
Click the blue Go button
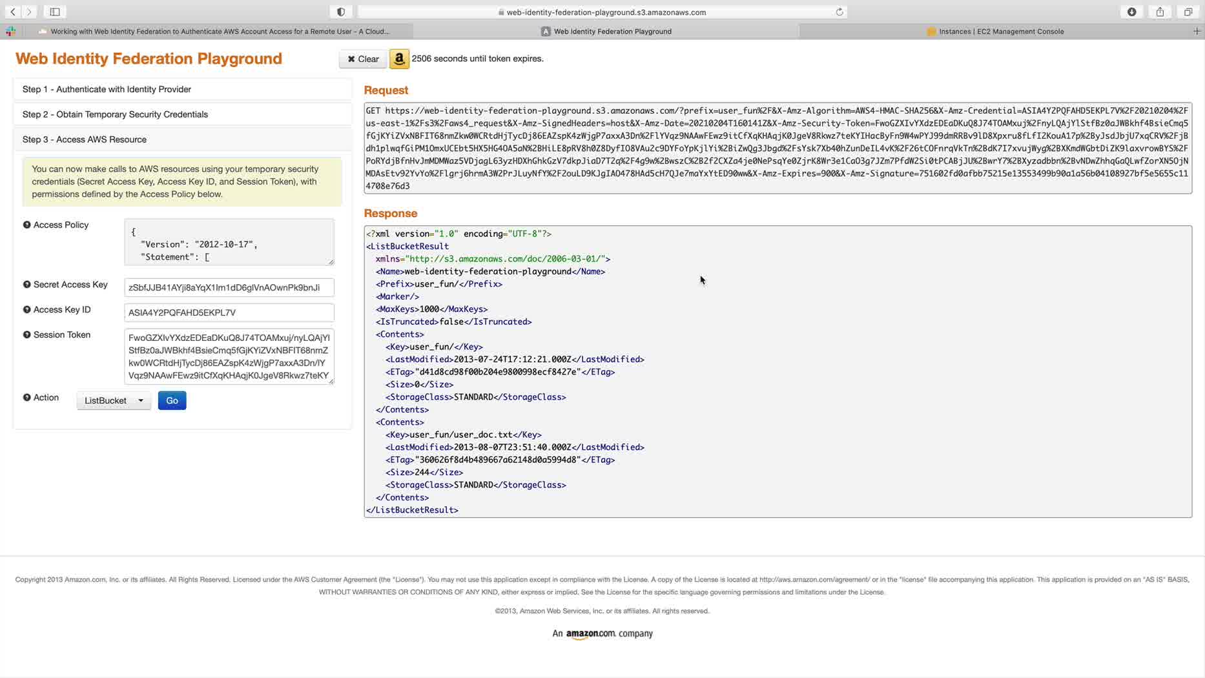pos(172,400)
